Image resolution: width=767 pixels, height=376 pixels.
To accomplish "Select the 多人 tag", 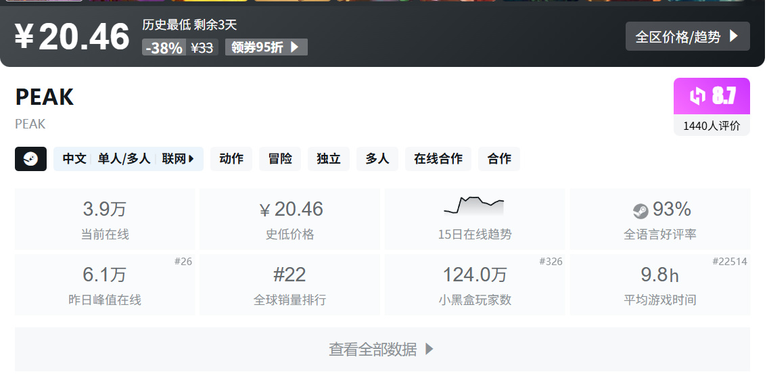I will point(377,159).
